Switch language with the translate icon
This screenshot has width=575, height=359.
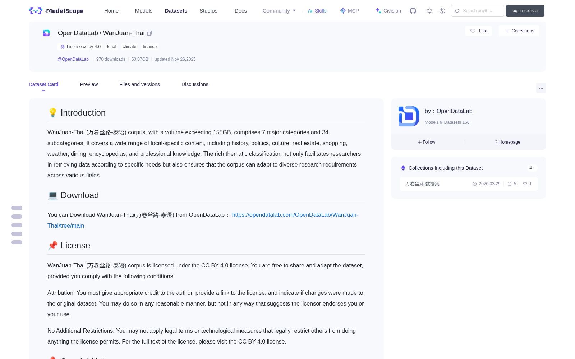[x=442, y=11]
